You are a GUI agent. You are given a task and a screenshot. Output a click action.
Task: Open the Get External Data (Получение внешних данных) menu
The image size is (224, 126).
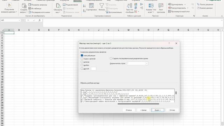(9, 8)
